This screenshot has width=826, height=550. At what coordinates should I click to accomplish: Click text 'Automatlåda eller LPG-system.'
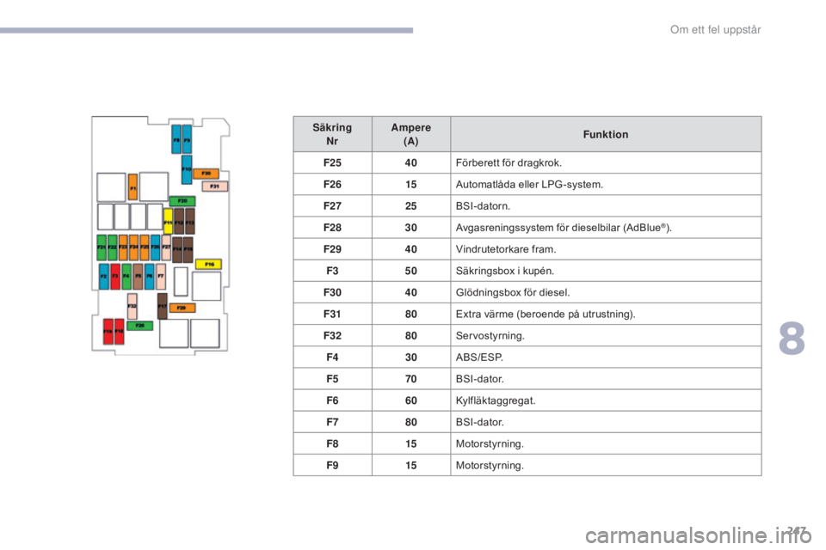click(529, 185)
